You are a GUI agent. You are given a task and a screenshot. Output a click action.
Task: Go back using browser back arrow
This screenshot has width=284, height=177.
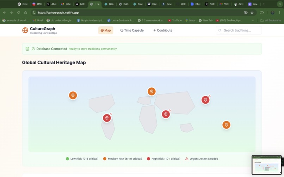click(4, 13)
